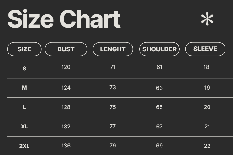Image resolution: width=233 pixels, height=155 pixels.
Task: Select the LENGHT column header pill
Action: [x=113, y=49]
